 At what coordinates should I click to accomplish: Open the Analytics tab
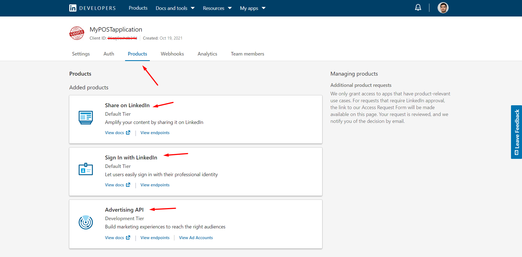point(207,54)
